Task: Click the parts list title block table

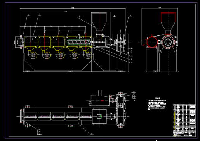Action: point(184,120)
